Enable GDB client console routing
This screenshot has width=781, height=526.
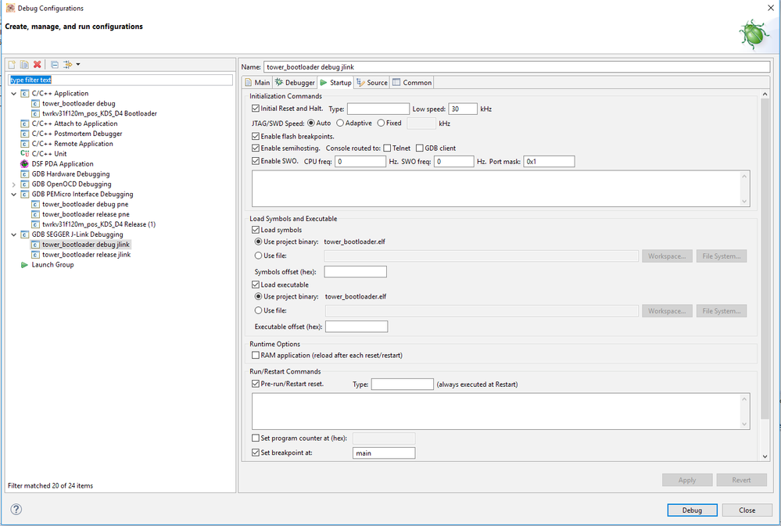419,148
